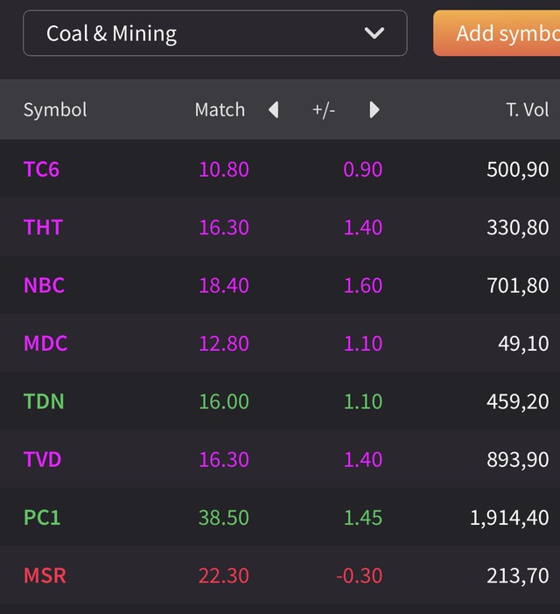The height and width of the screenshot is (614, 560).
Task: Select the MDC stock symbol
Action: pyautogui.click(x=45, y=344)
